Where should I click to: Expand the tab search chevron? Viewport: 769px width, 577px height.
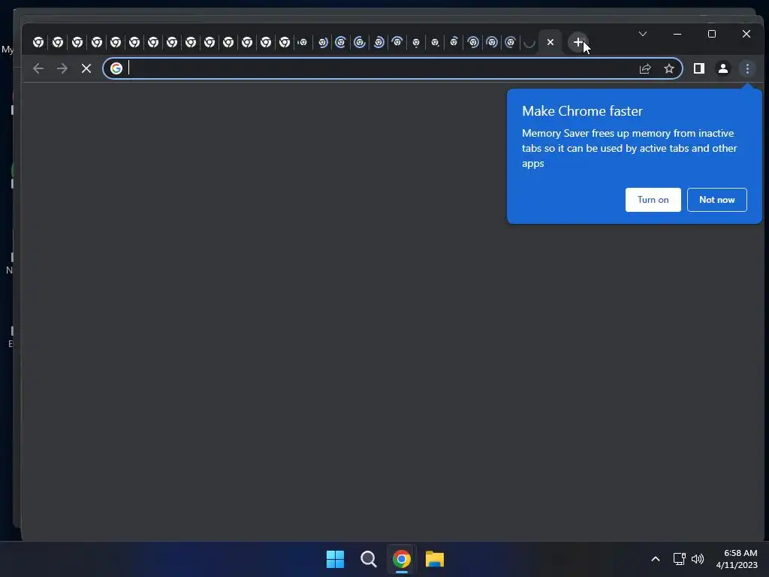click(643, 34)
